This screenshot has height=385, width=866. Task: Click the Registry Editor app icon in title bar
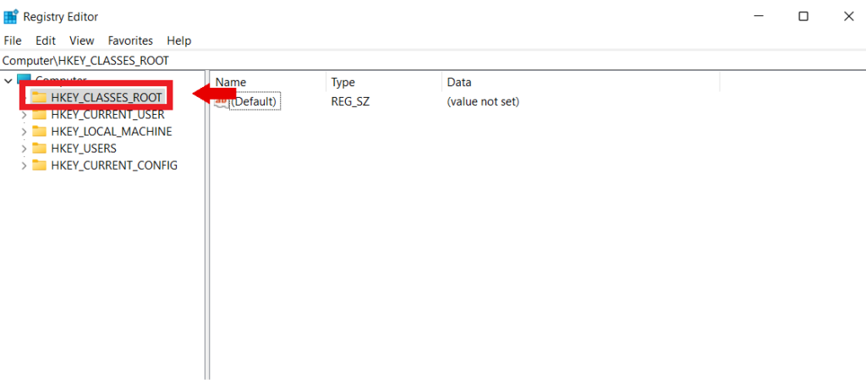pyautogui.click(x=11, y=16)
